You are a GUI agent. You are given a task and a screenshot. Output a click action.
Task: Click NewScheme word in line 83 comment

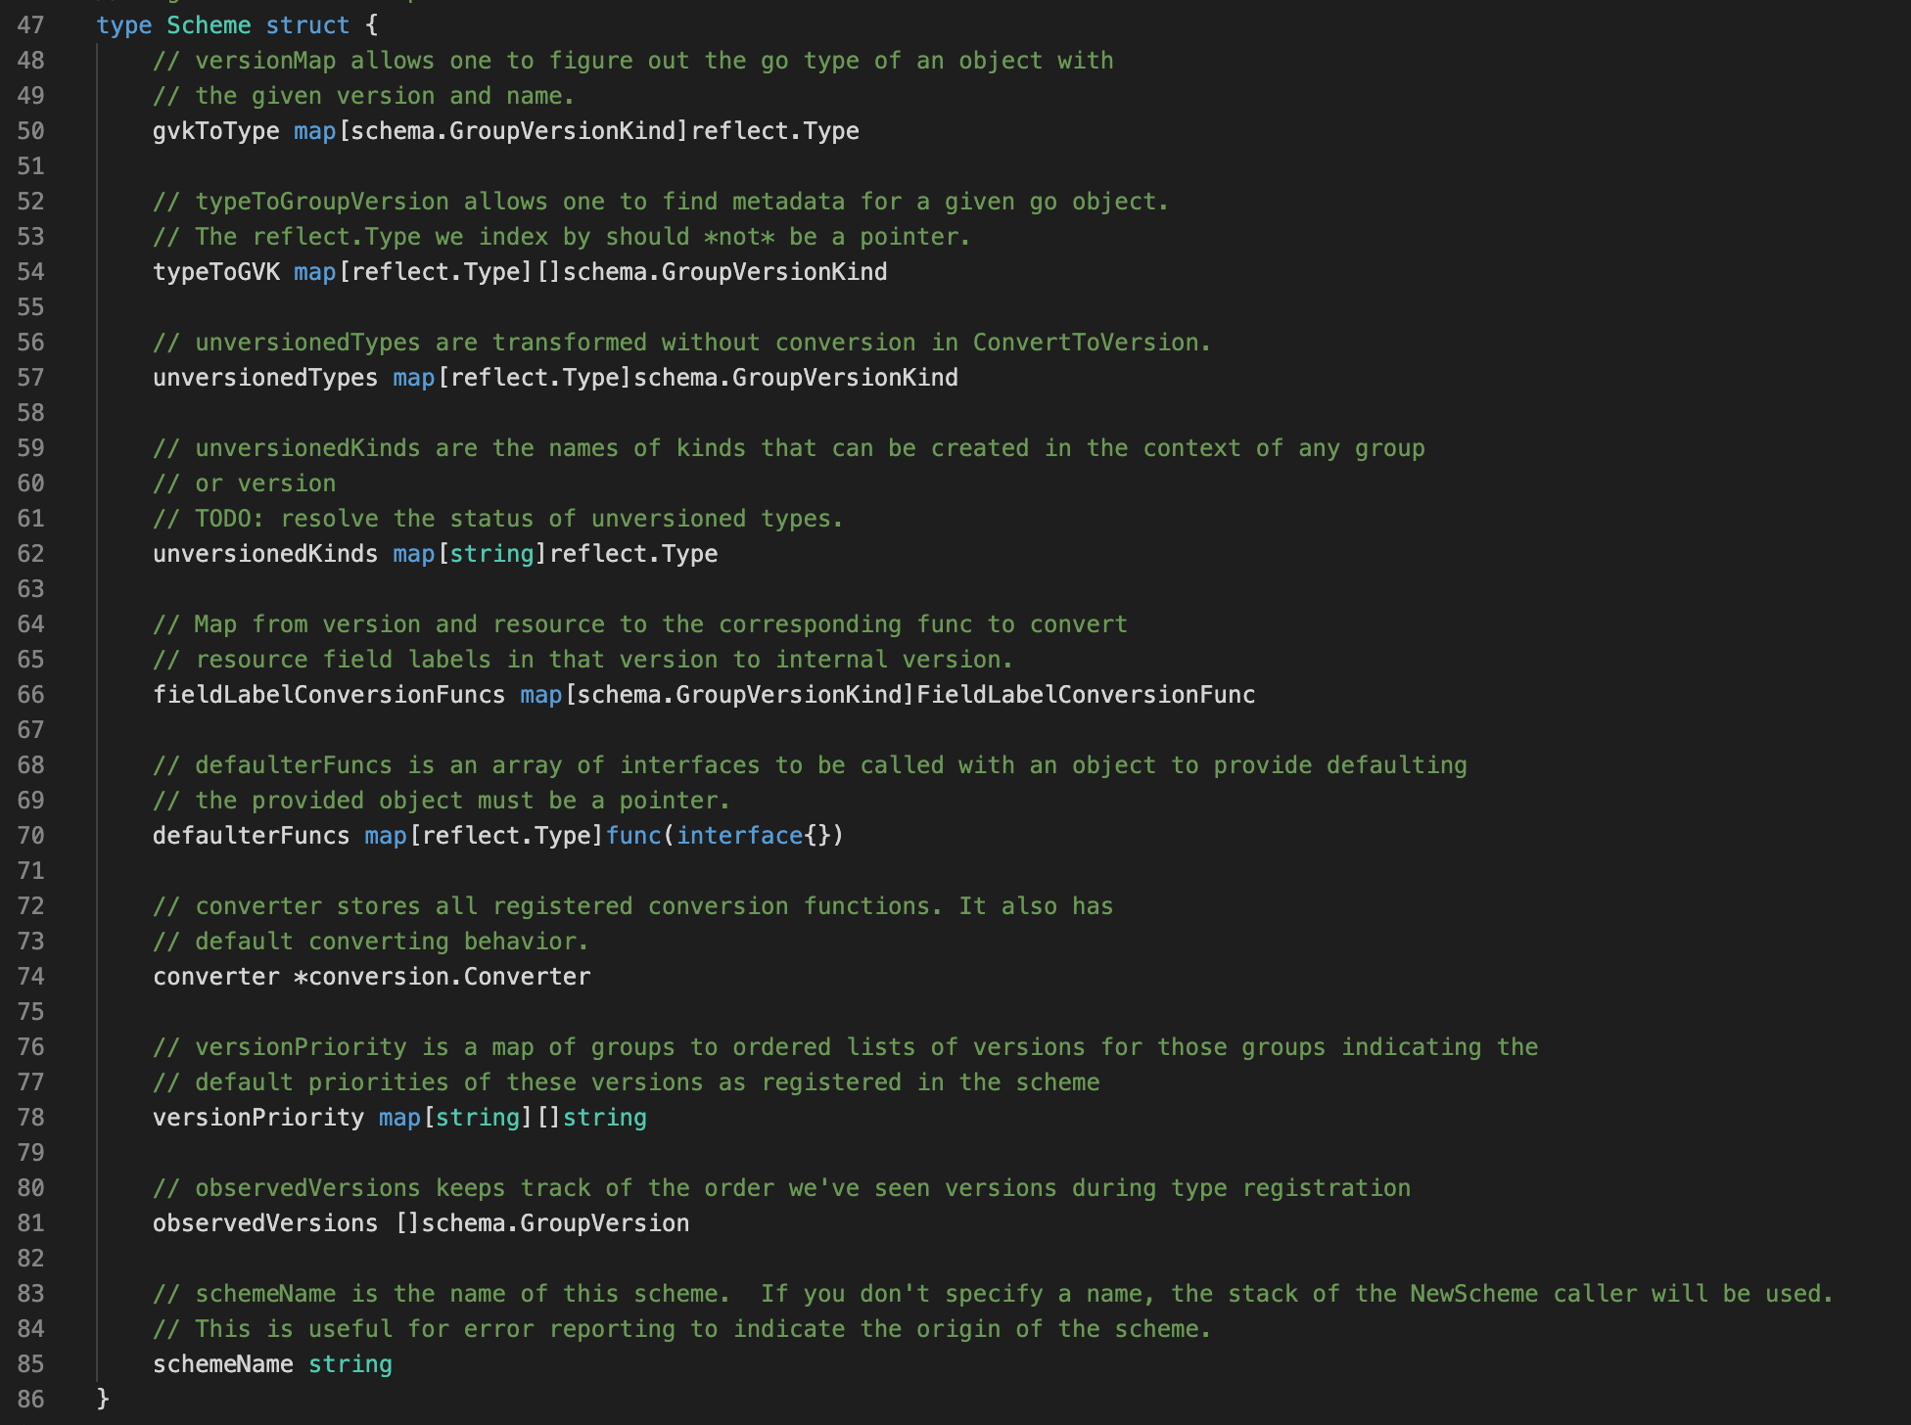pos(1473,1294)
